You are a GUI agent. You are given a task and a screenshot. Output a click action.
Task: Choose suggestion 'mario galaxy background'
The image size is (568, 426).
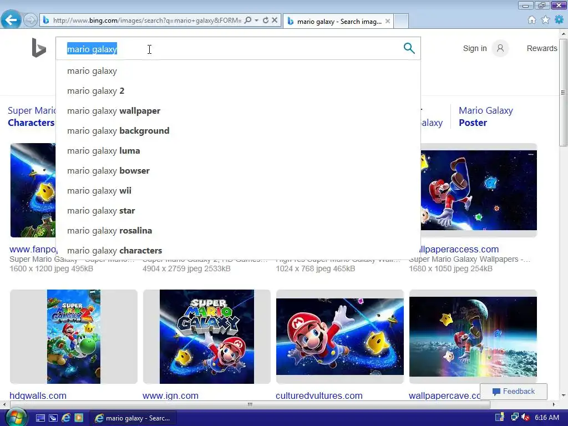point(238,131)
